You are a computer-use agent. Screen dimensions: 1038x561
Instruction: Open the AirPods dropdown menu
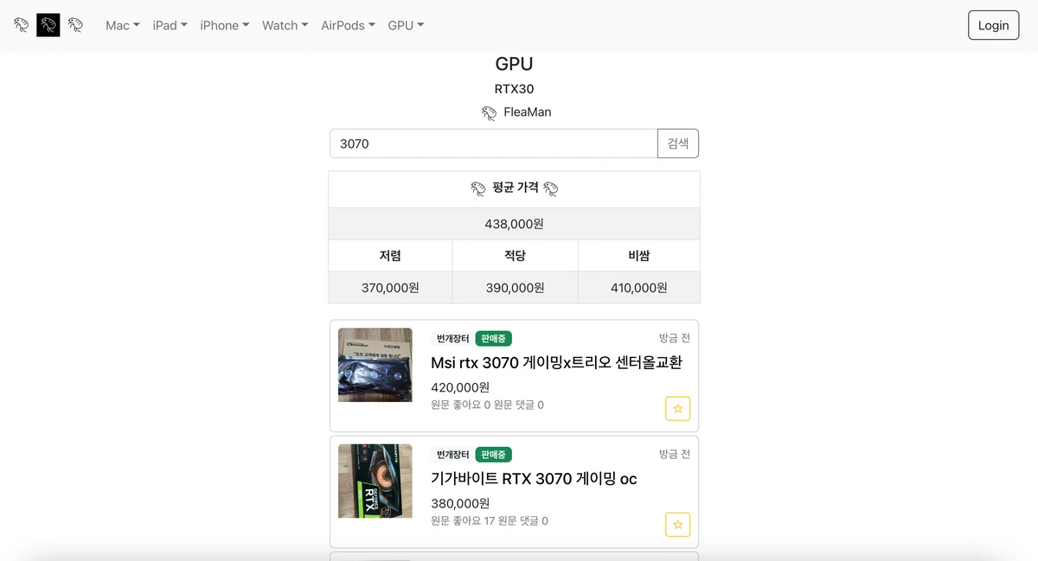(x=349, y=25)
